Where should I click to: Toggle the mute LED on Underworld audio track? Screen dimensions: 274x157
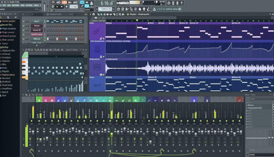103,74
